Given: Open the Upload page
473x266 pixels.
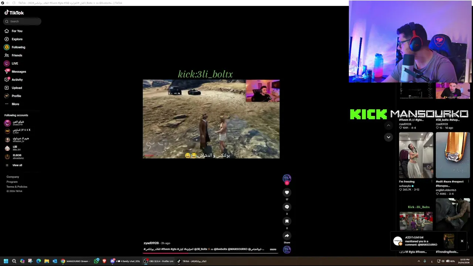Looking at the screenshot, I should [x=13, y=88].
